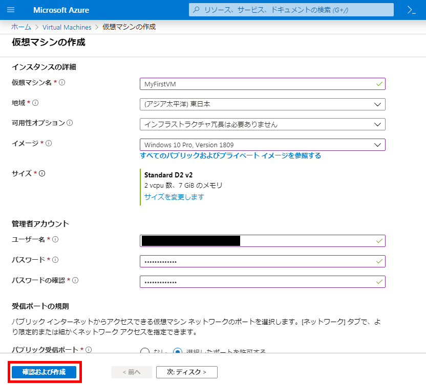
Task: Click the magnifier icon in the search bar
Action: tap(196, 10)
